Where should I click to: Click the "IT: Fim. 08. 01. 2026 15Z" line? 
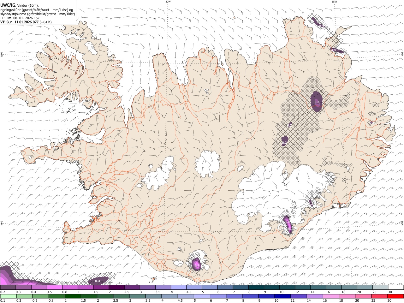tap(20, 18)
